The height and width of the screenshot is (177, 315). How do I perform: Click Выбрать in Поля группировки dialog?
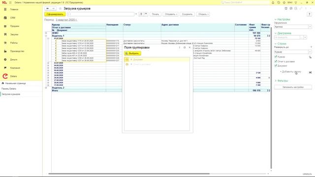(x=132, y=54)
